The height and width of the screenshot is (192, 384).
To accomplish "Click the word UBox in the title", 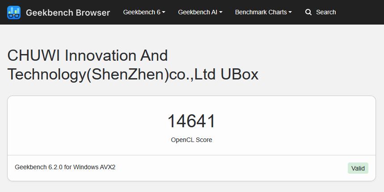I will click(240, 74).
